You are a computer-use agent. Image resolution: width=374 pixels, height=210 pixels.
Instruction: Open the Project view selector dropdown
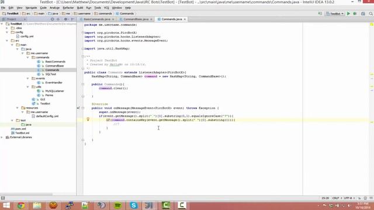14,19
